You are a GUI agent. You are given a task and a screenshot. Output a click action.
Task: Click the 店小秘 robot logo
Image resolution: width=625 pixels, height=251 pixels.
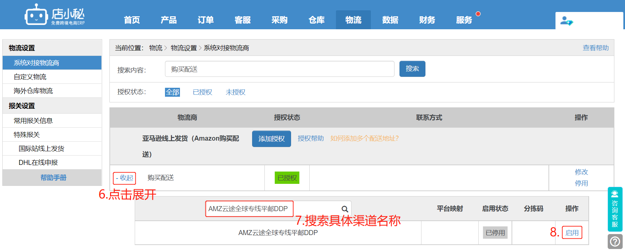click(55, 15)
